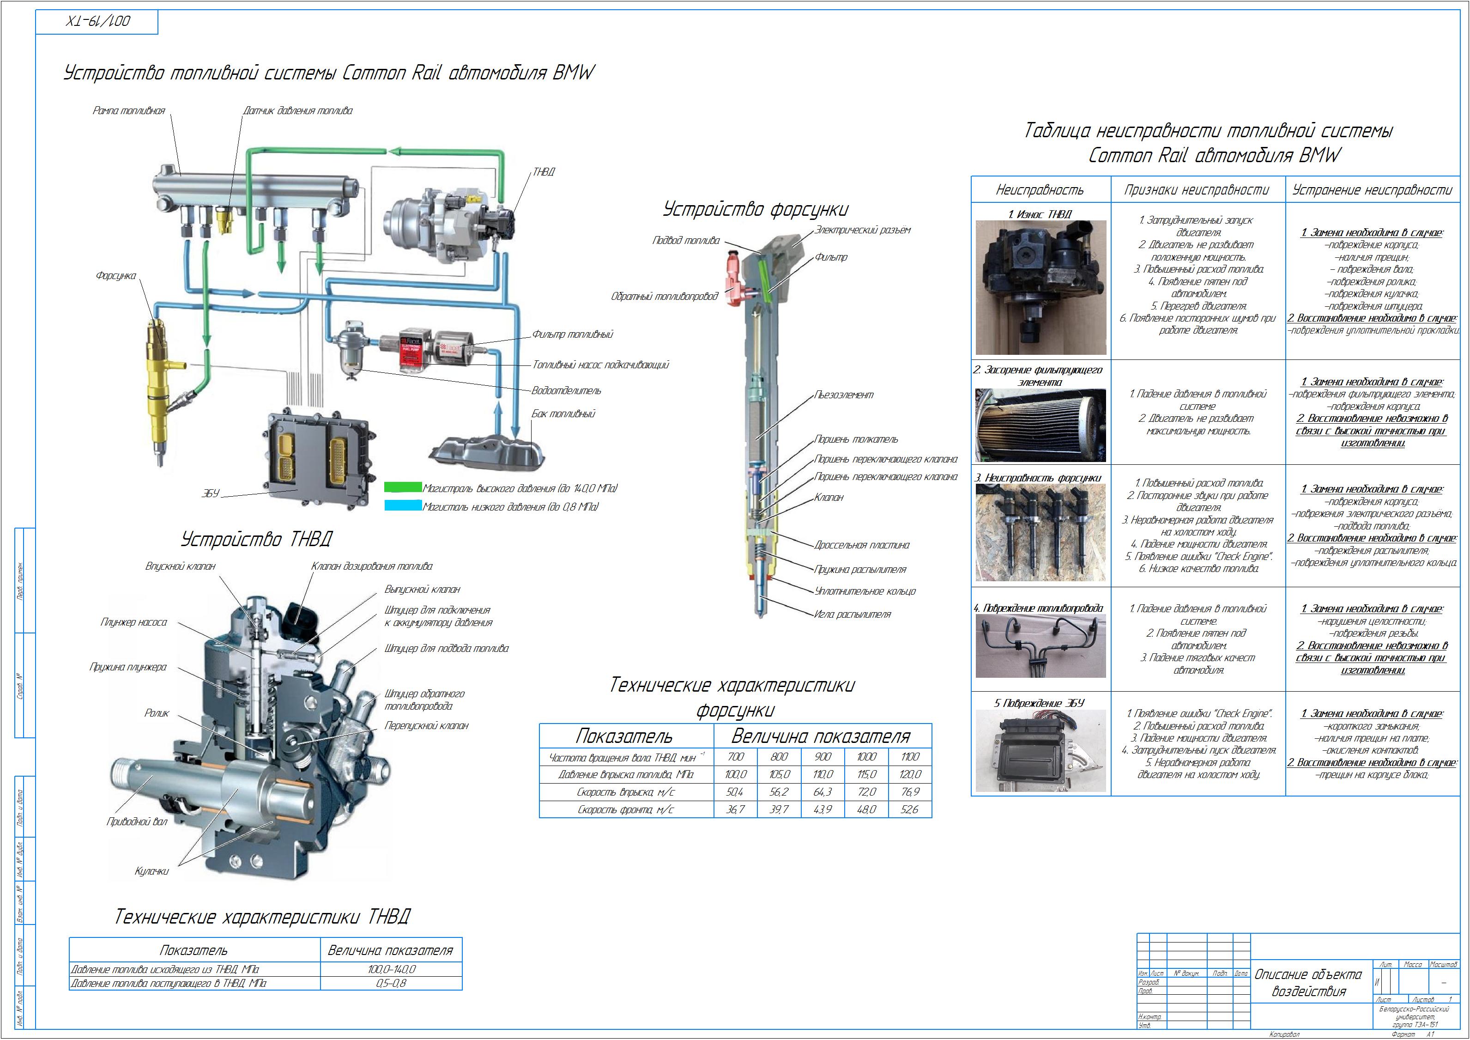1470x1040 pixels.
Task: Click the 'Бак топливный' label
Action: click(563, 414)
